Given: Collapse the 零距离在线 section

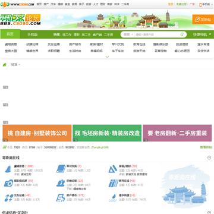Looking at the screenshot, I should 209,158.
